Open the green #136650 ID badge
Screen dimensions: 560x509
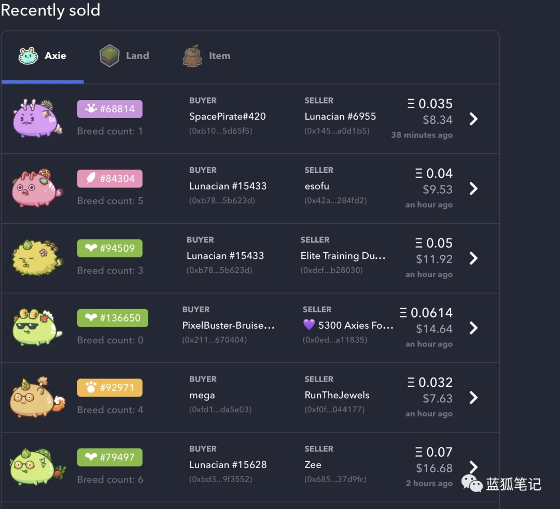113,318
